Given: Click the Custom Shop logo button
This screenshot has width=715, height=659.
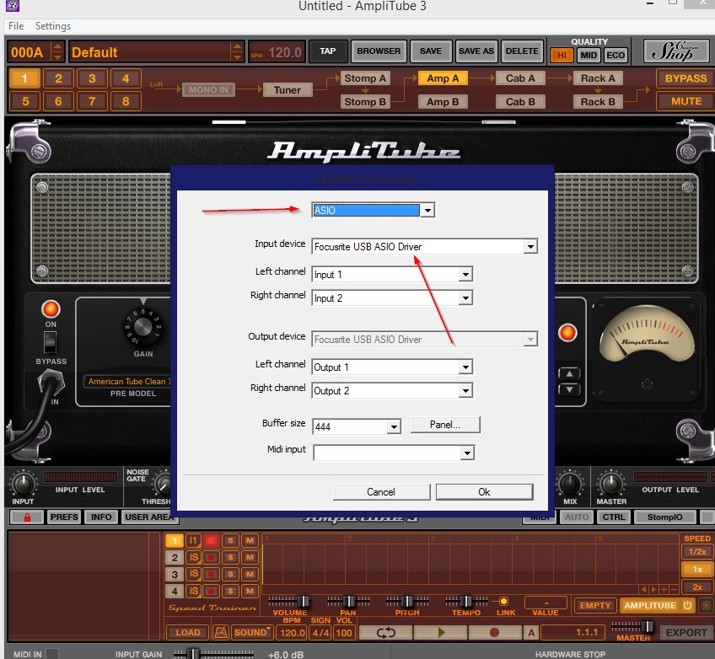Looking at the screenshot, I should 677,51.
